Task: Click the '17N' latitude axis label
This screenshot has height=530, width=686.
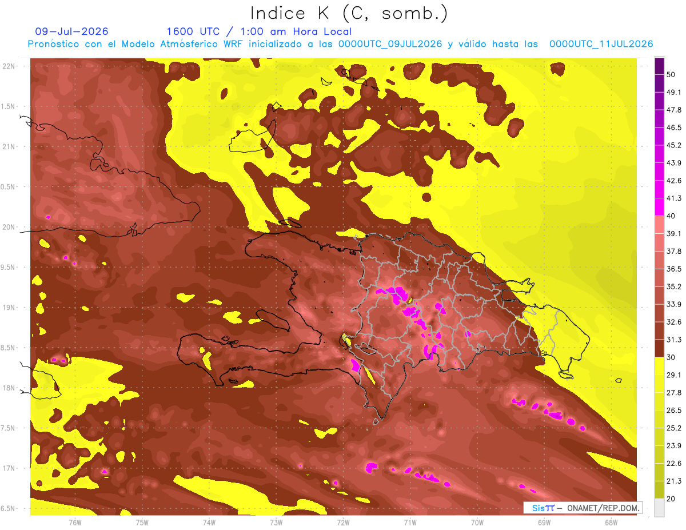Action: [9, 469]
